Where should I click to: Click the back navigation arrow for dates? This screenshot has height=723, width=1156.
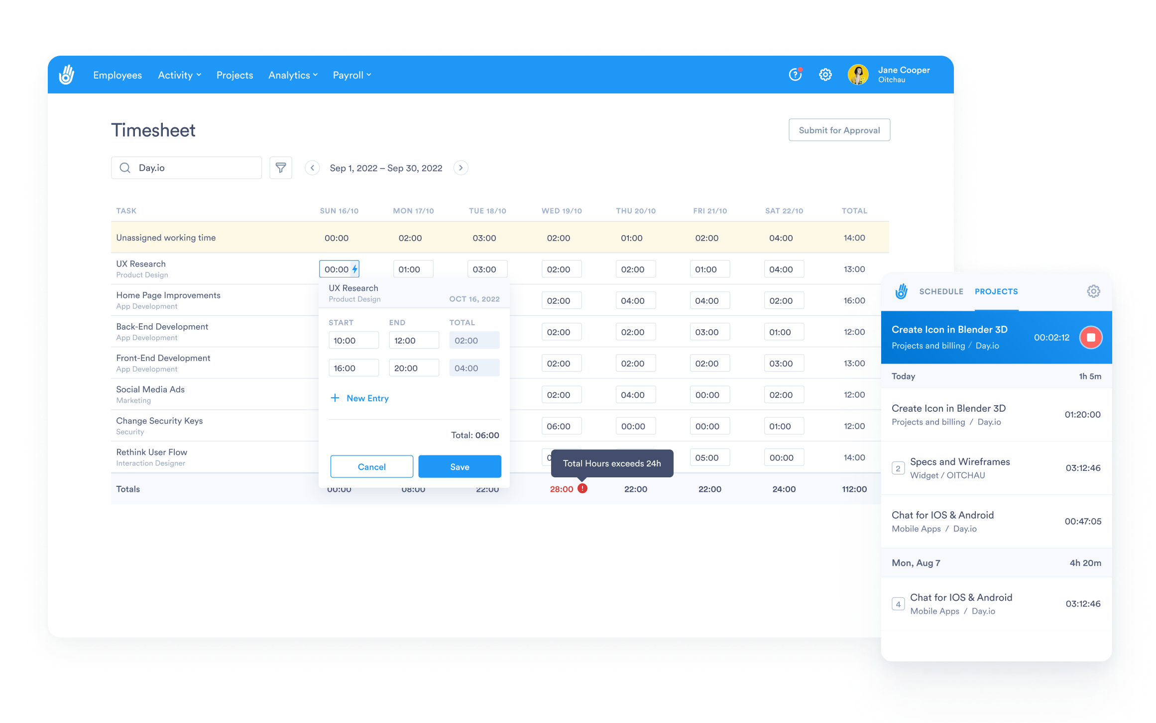[311, 168]
